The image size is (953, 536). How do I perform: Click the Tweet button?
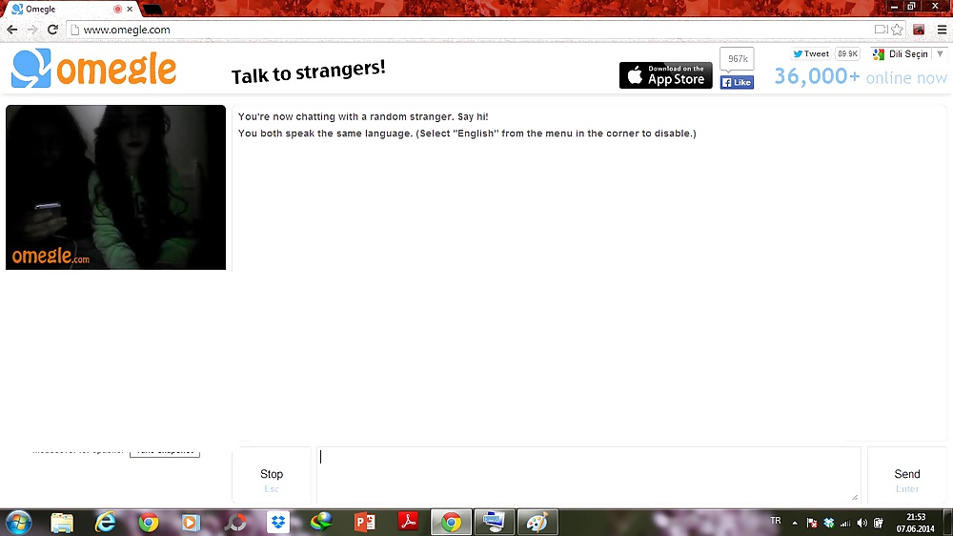[x=811, y=53]
